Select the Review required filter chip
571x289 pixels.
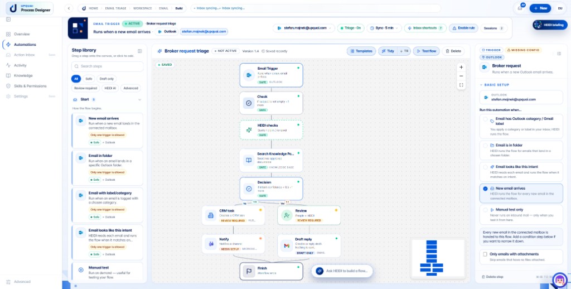click(x=85, y=88)
